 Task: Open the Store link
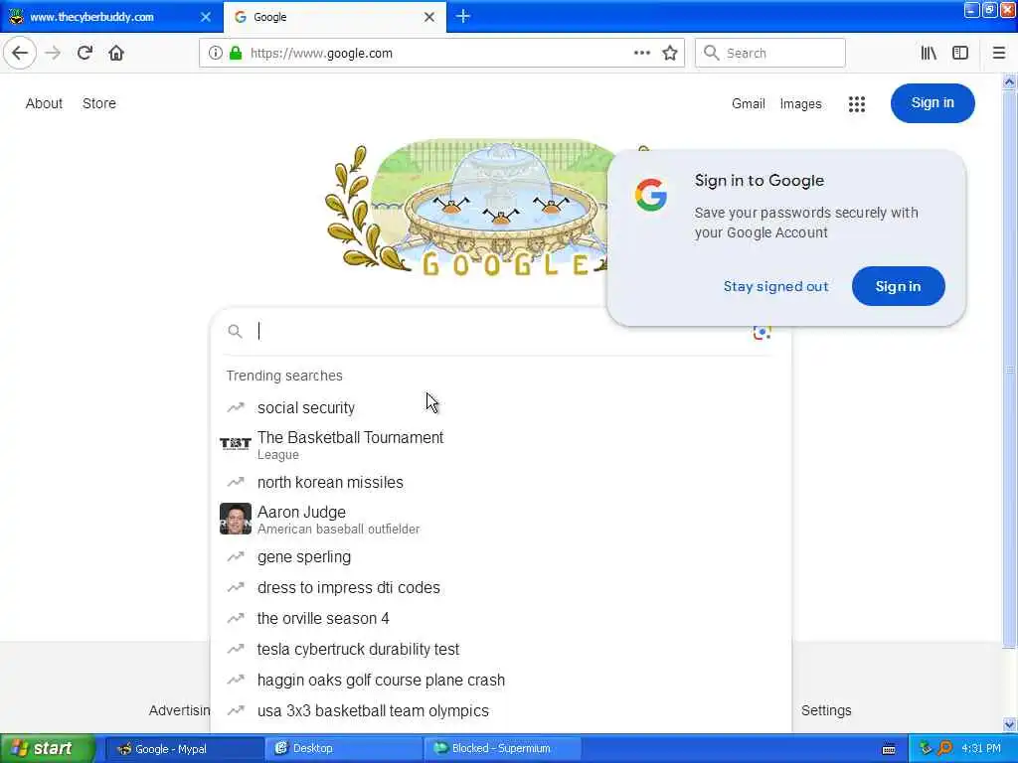[x=99, y=103]
